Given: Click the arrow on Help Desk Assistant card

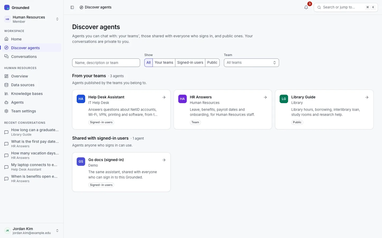Looking at the screenshot, I should (x=164, y=97).
